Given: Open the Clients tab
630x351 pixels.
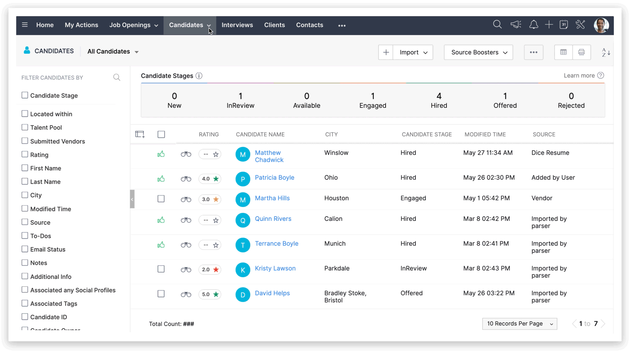Looking at the screenshot, I should pyautogui.click(x=274, y=25).
